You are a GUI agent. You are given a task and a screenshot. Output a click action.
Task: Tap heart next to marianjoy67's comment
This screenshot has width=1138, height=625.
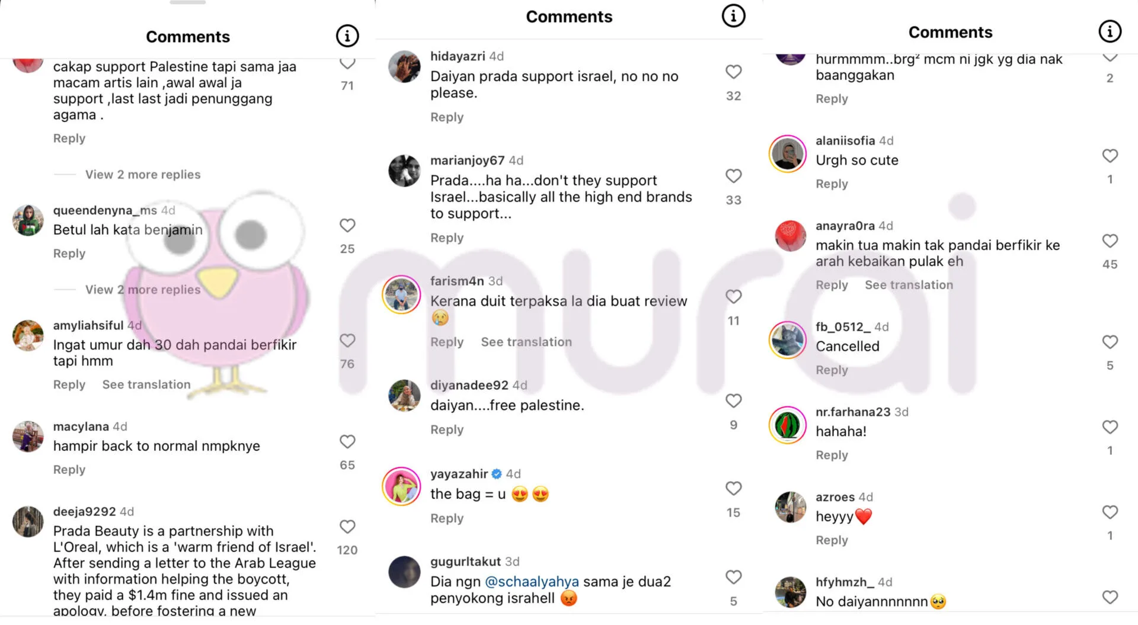[733, 176]
